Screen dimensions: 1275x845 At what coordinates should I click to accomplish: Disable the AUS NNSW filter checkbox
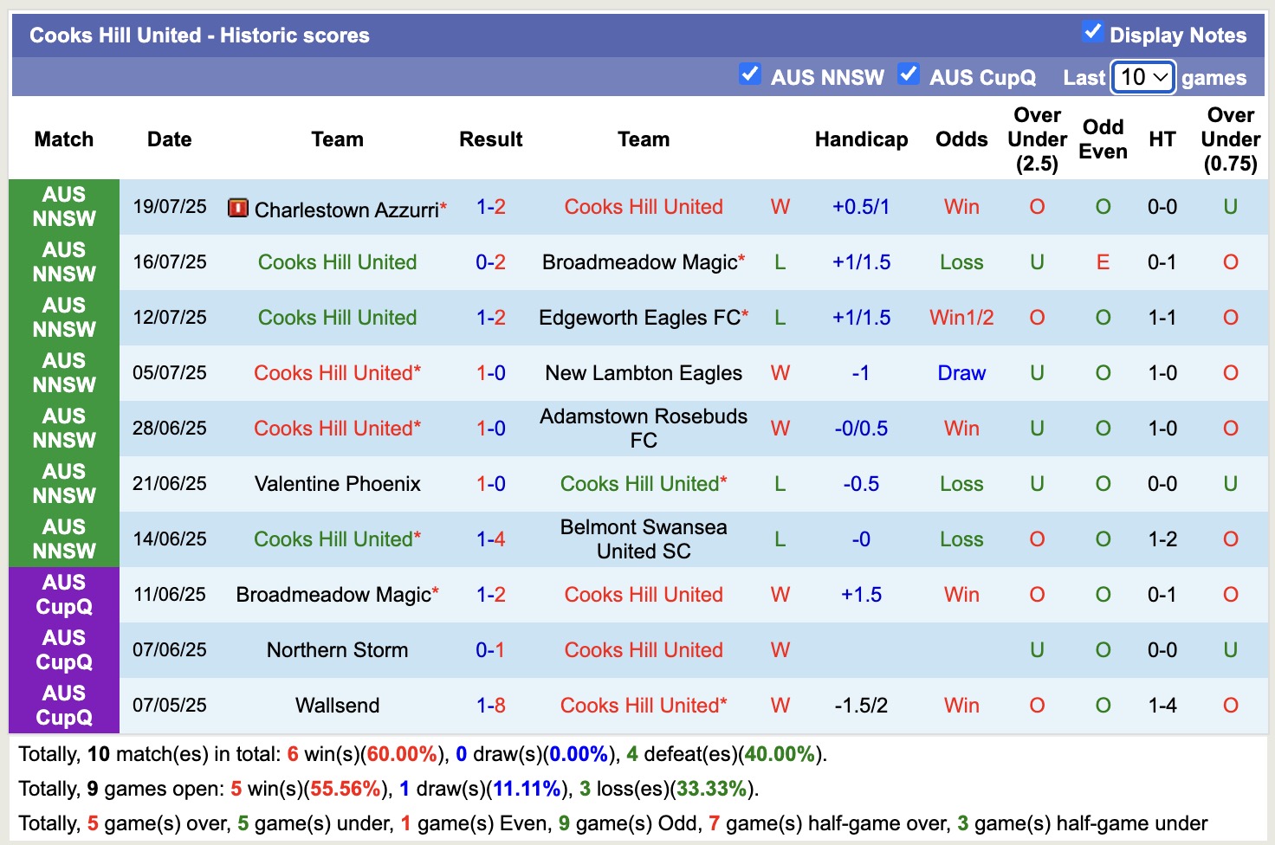click(x=750, y=74)
